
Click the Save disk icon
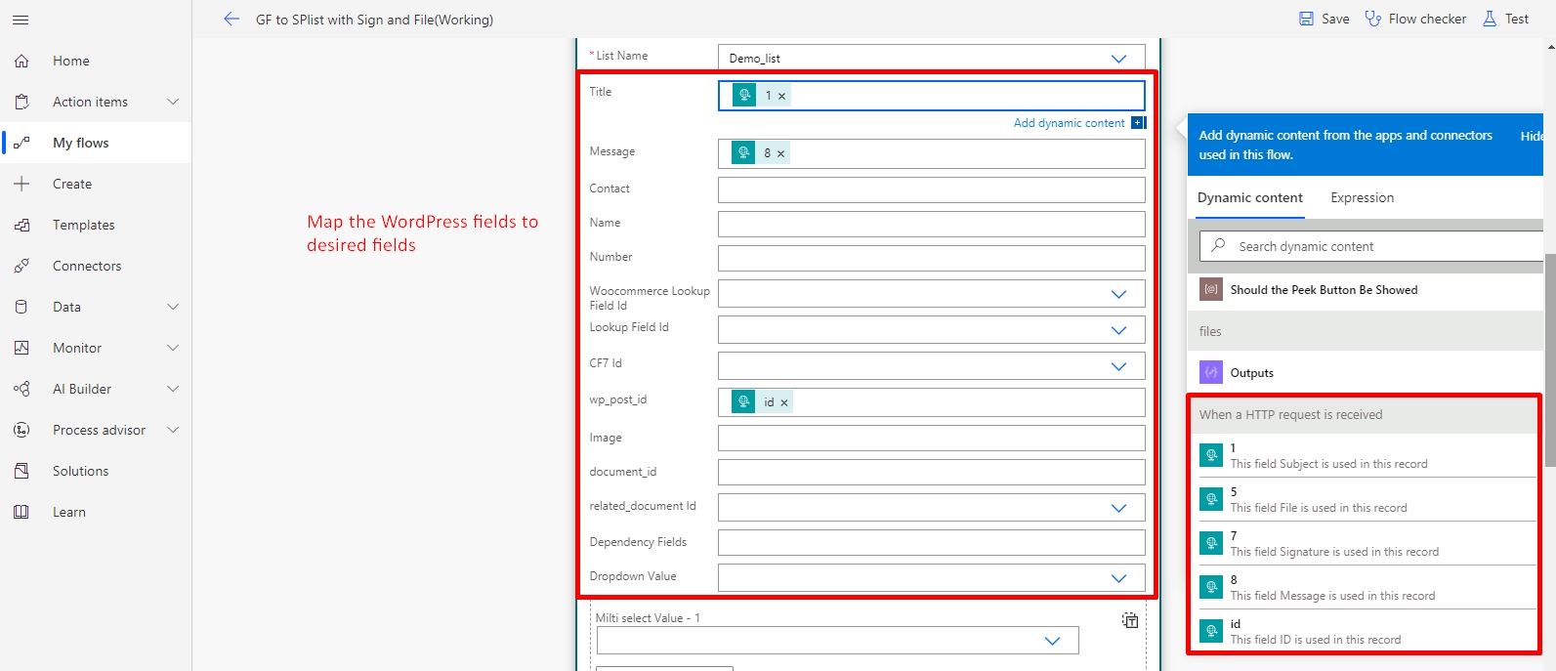1307,19
